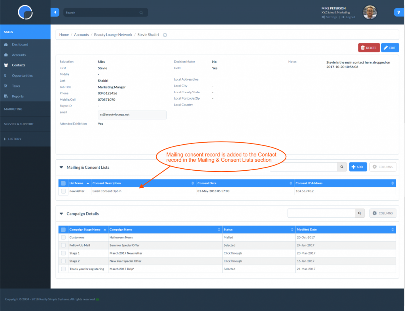405x311 pixels.
Task: Check the Halloween News campaign row checkbox
Action: [64, 237]
